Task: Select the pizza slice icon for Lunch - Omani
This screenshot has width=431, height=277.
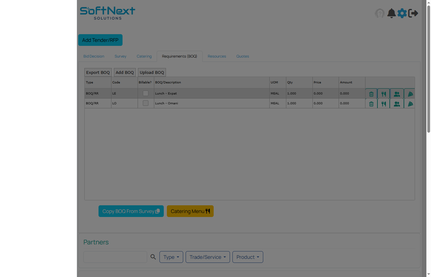Action: (x=409, y=103)
